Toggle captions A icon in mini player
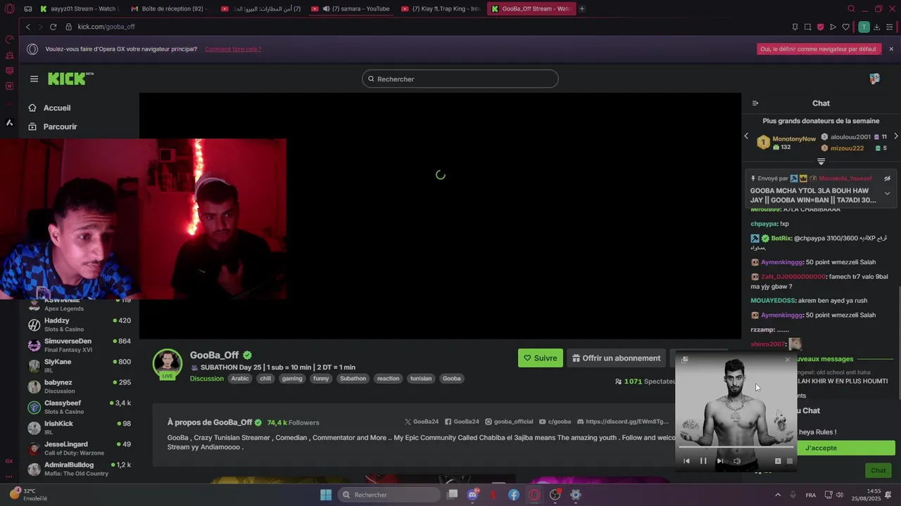 point(778,461)
